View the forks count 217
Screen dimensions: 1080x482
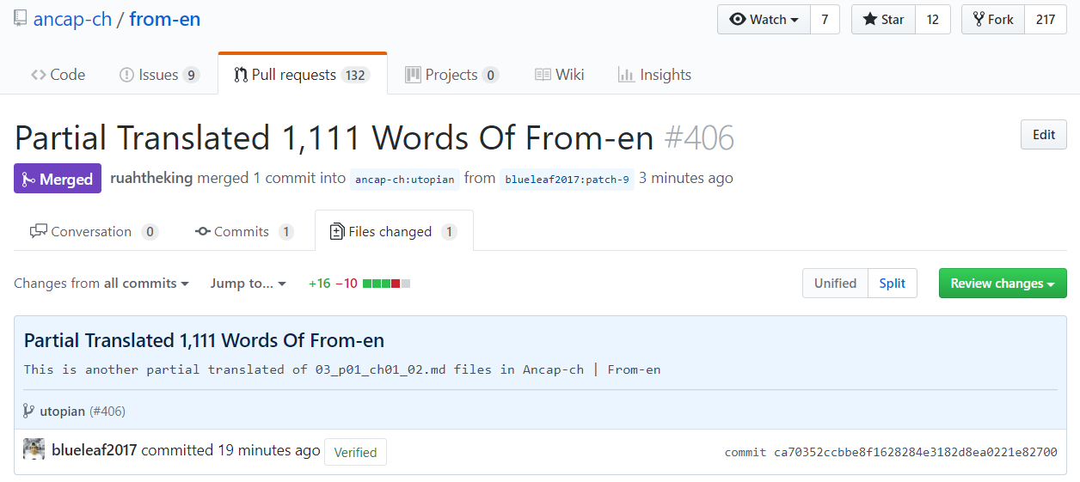pos(1046,20)
